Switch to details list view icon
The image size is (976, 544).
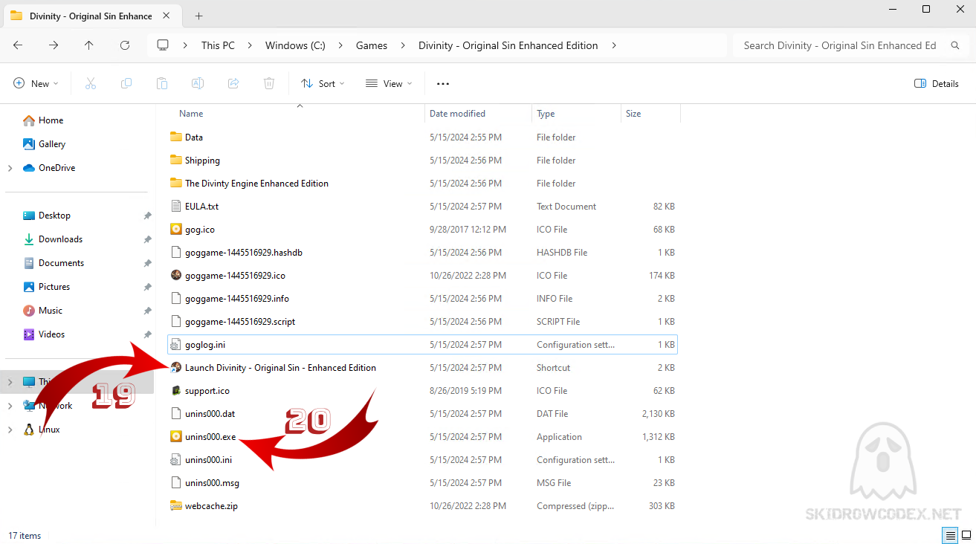950,535
